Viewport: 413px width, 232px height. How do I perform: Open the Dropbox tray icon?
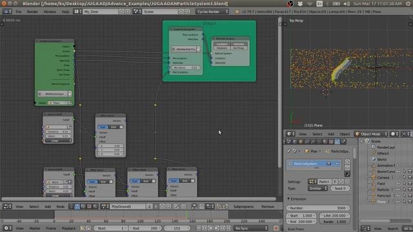300,4
